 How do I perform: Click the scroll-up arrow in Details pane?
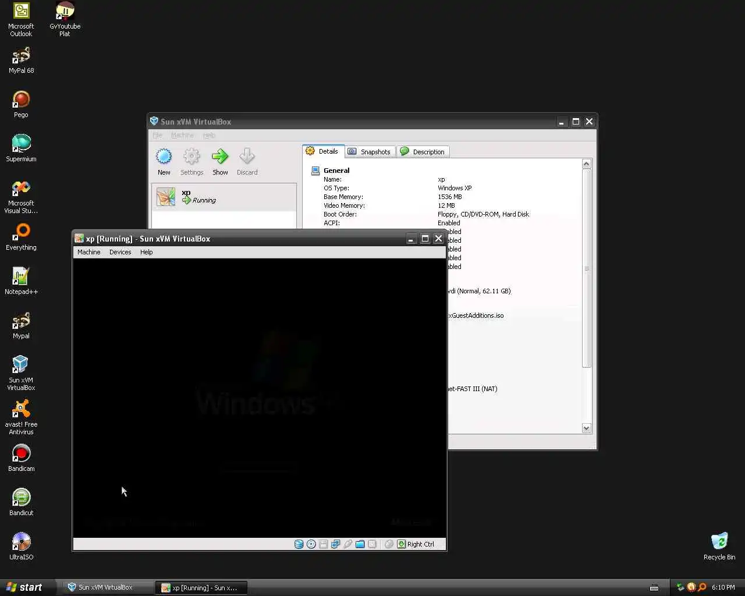pyautogui.click(x=586, y=164)
